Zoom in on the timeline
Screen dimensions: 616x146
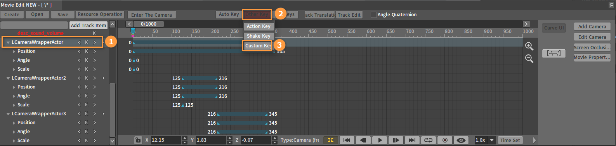529,46
